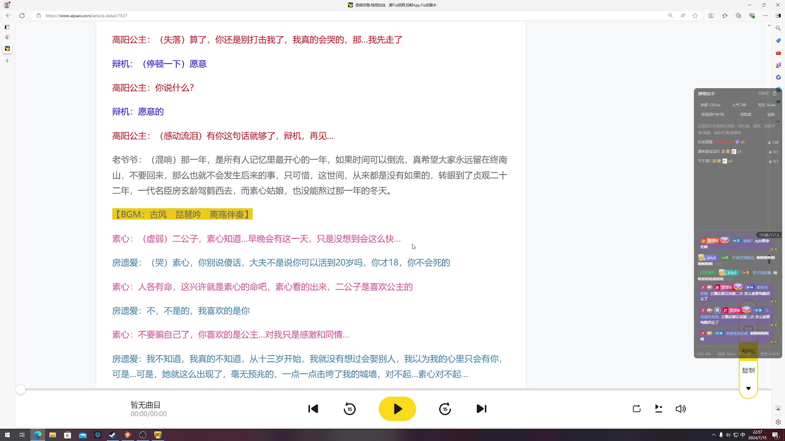
Task: Switch to the 钻粉 tab
Action: click(770, 114)
